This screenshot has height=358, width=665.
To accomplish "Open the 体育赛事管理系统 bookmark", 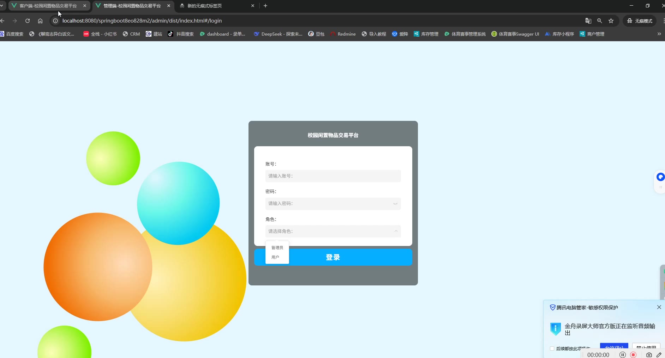I will [x=465, y=34].
